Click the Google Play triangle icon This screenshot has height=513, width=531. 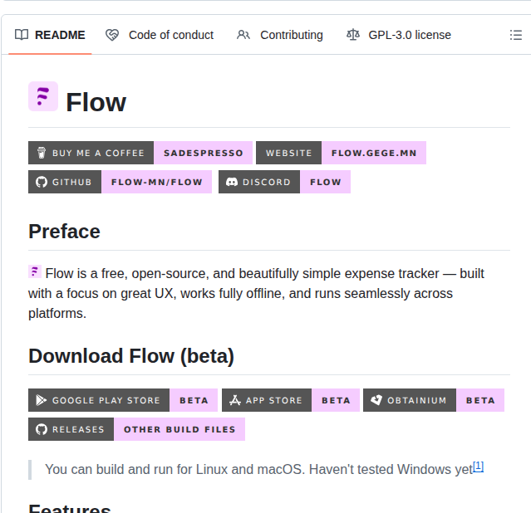(42, 400)
